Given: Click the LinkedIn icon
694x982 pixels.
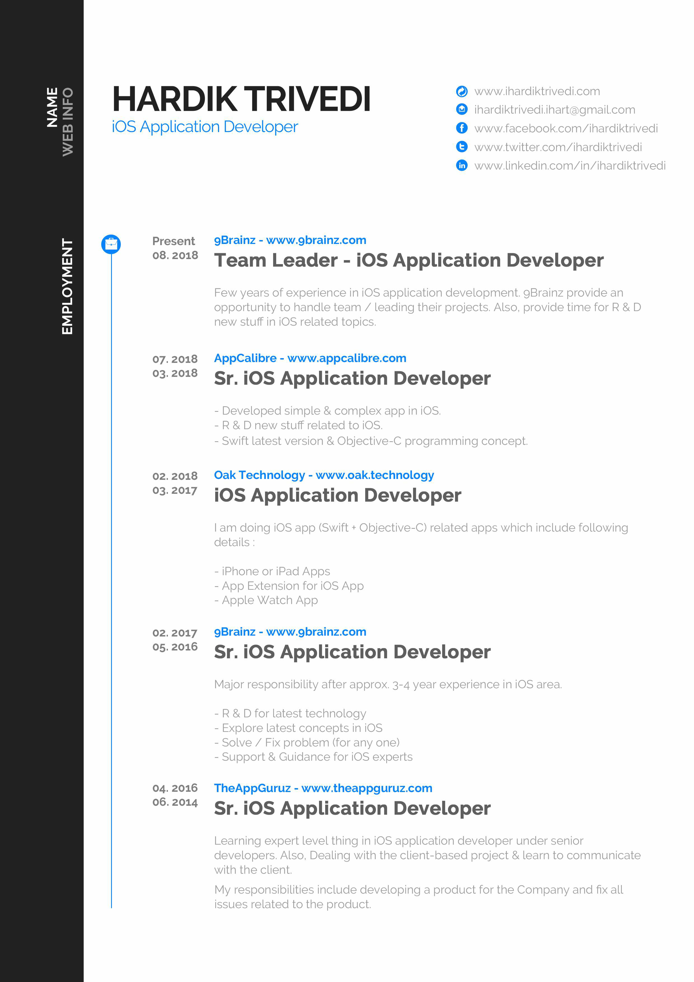Looking at the screenshot, I should (462, 165).
